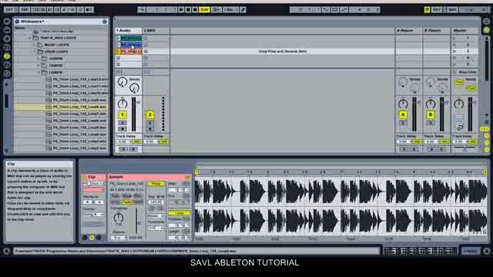Click the Punch-In switch in transport
The height and width of the screenshot is (277, 493).
coord(326,10)
